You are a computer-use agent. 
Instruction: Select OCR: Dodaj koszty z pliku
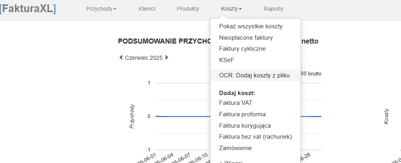coord(254,75)
